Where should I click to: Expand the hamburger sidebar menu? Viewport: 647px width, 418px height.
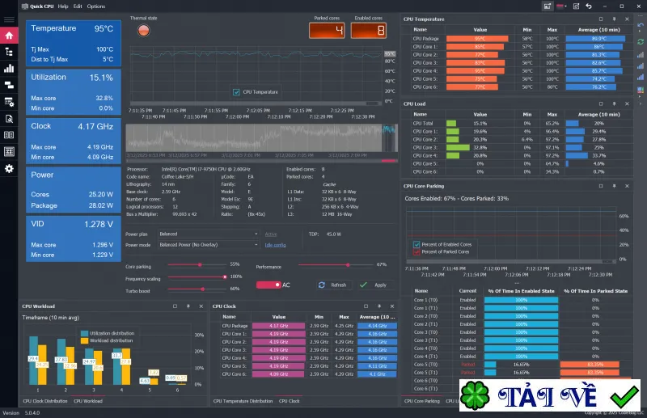[9, 19]
